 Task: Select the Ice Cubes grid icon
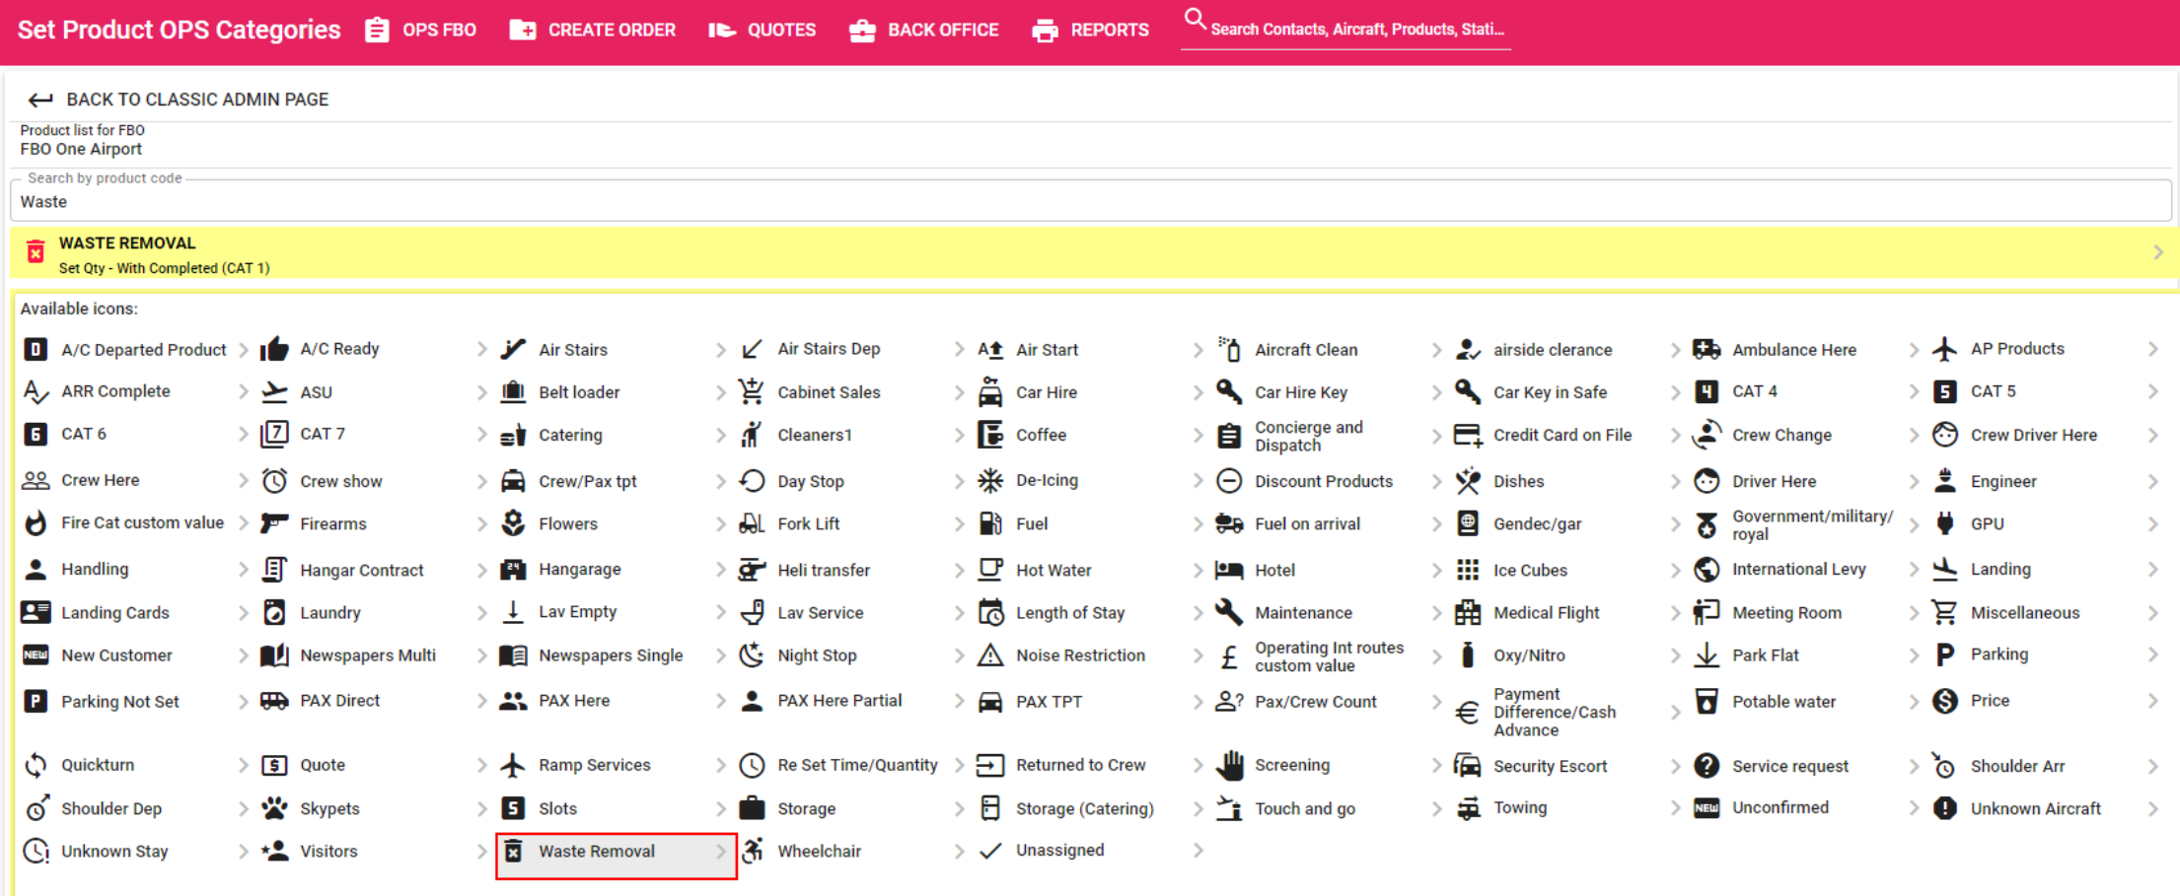click(x=1468, y=570)
